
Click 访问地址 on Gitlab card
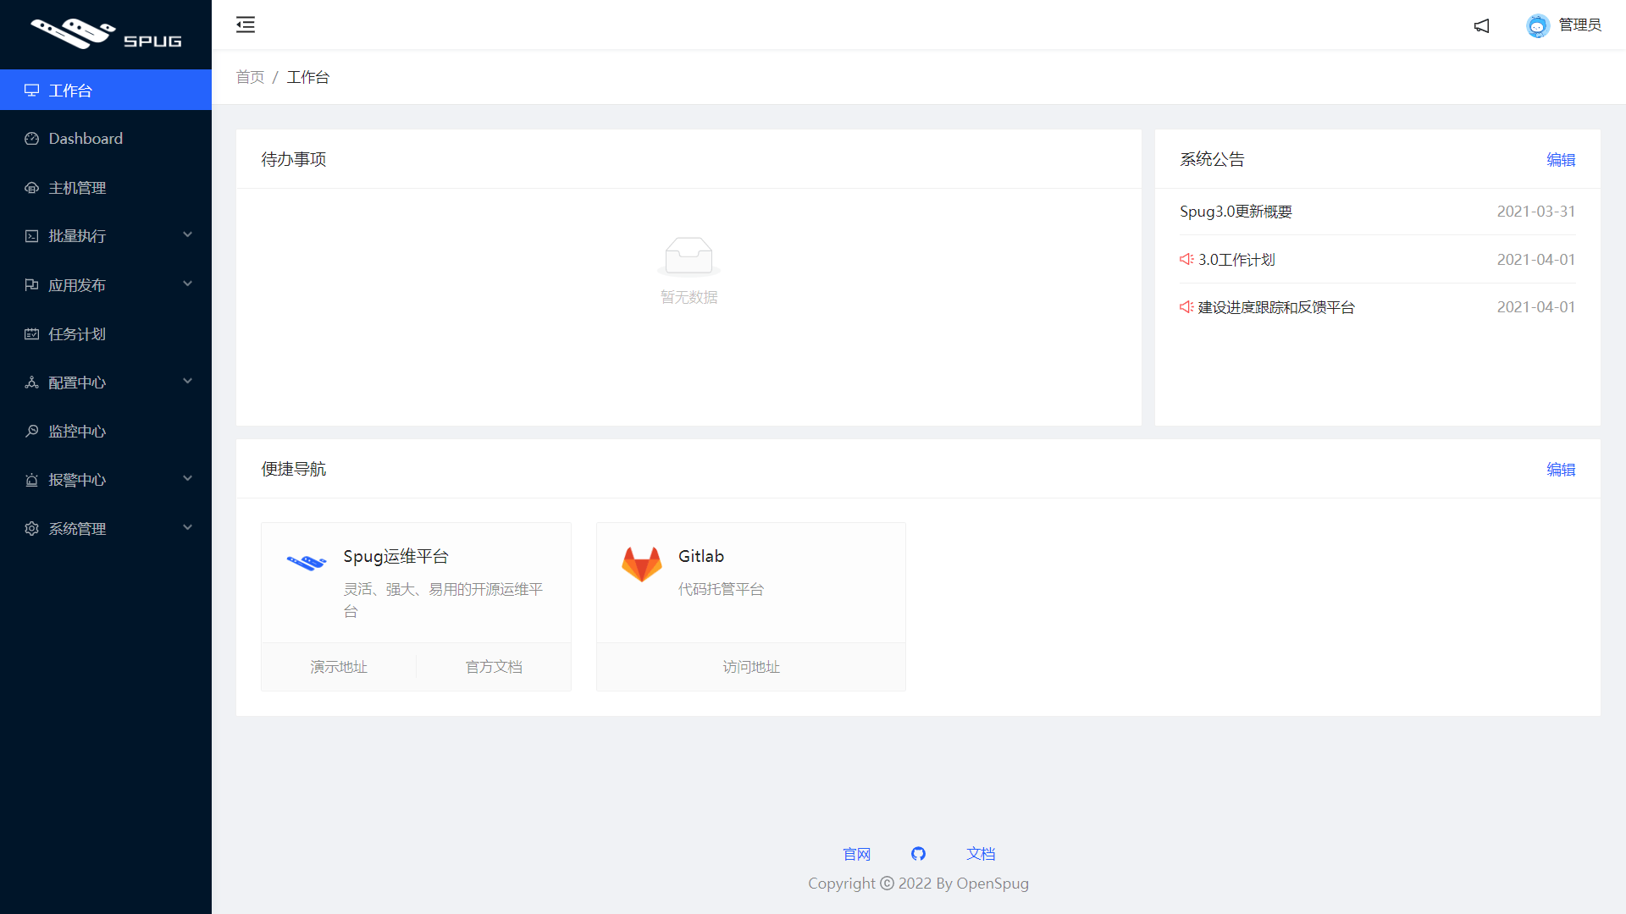(750, 667)
